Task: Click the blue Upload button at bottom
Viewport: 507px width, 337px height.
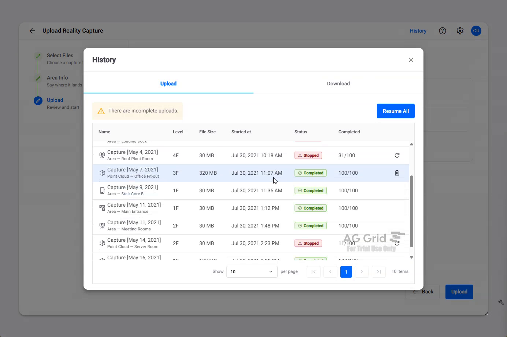Action: tap(459, 292)
